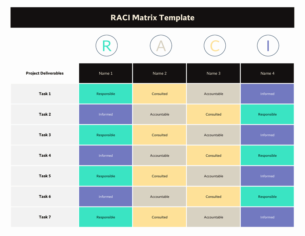Click the teal Responsible cell for Task 1
305x236 pixels.
[105, 94]
